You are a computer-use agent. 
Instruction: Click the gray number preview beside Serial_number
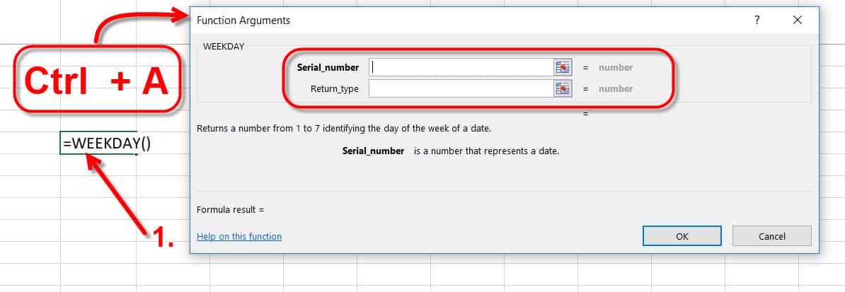[616, 67]
